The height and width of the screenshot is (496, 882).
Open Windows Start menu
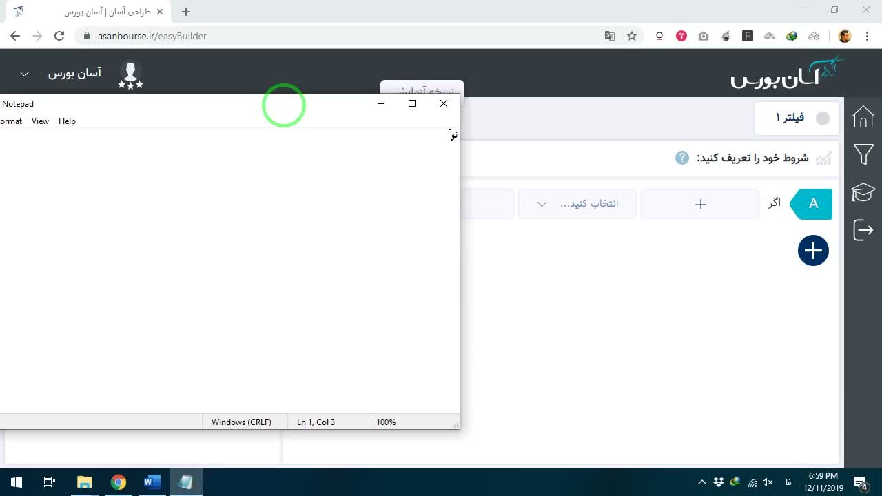(17, 482)
